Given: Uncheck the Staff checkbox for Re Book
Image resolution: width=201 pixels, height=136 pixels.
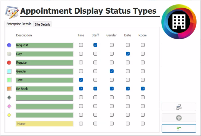Looking at the screenshot, I should (95, 89).
